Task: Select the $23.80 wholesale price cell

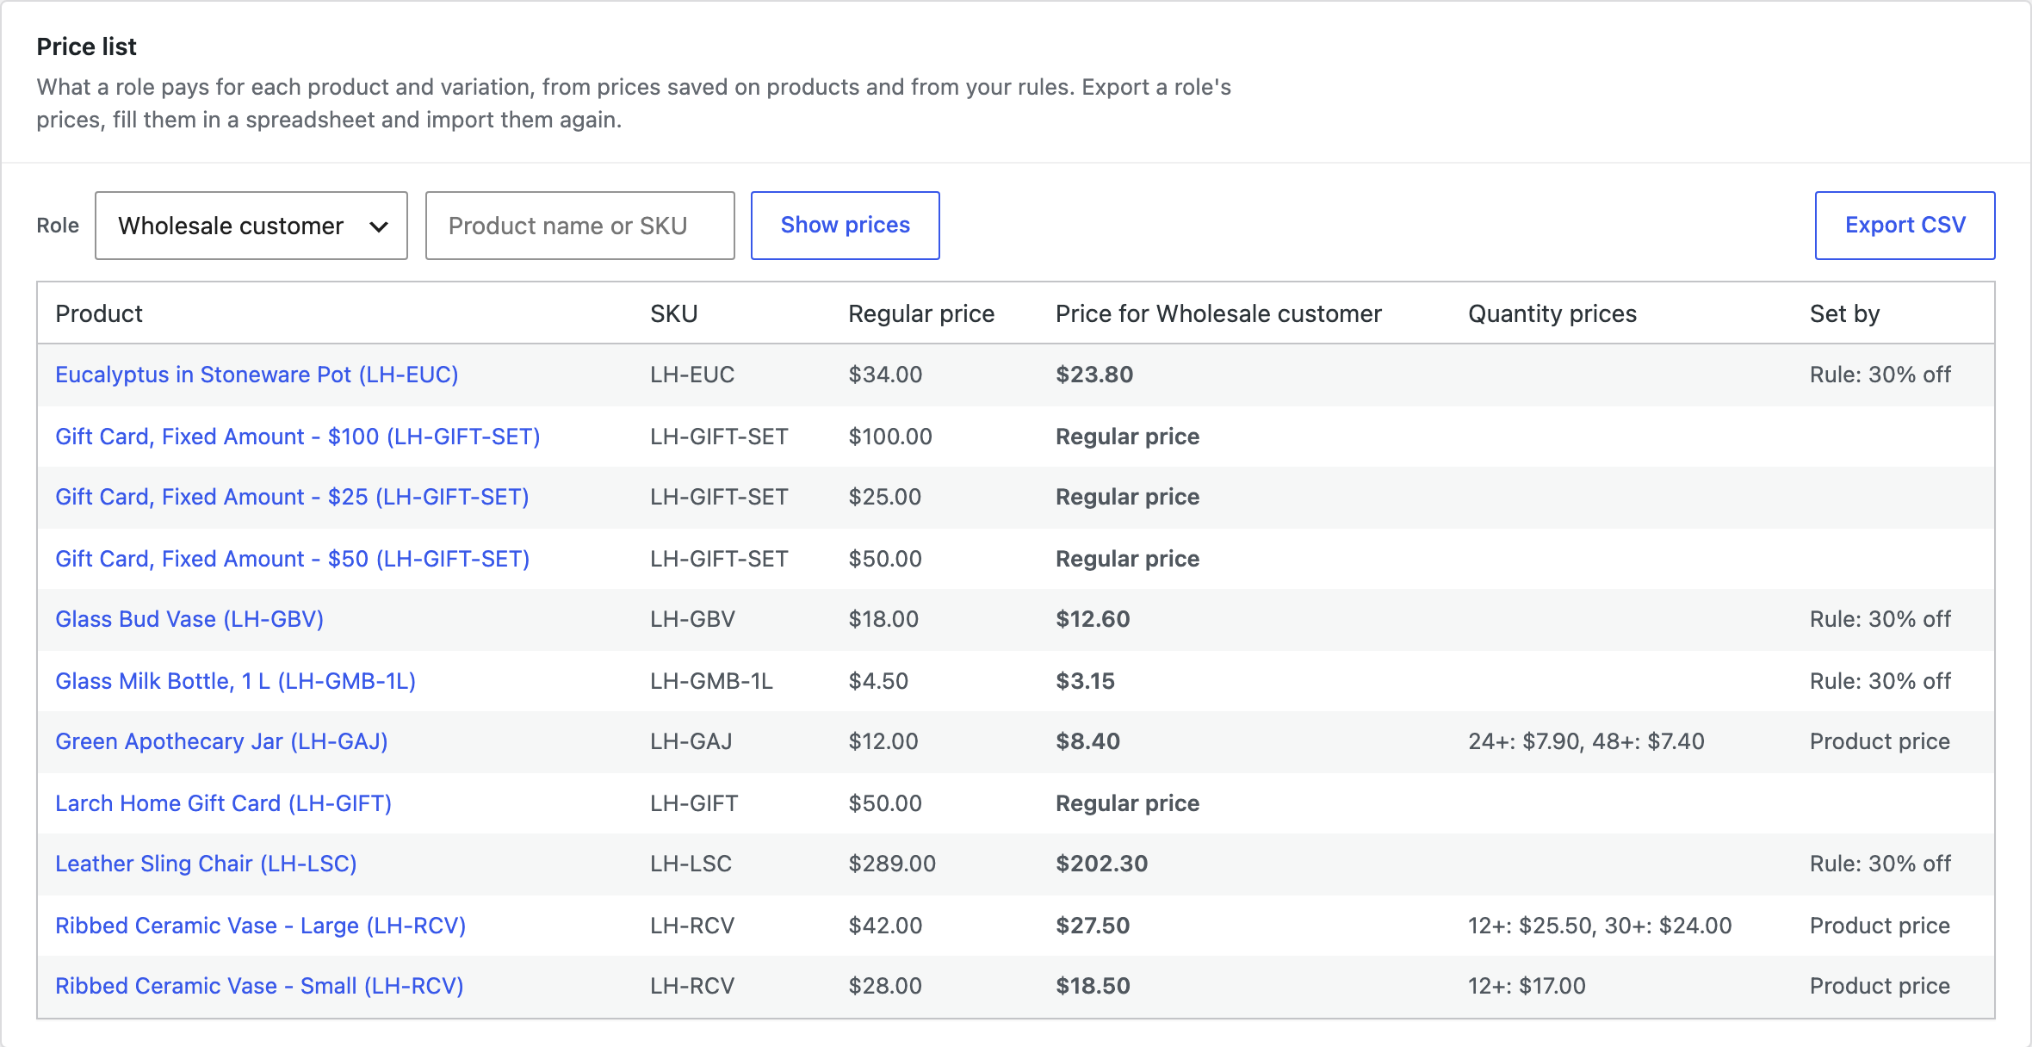Action: tap(1094, 375)
